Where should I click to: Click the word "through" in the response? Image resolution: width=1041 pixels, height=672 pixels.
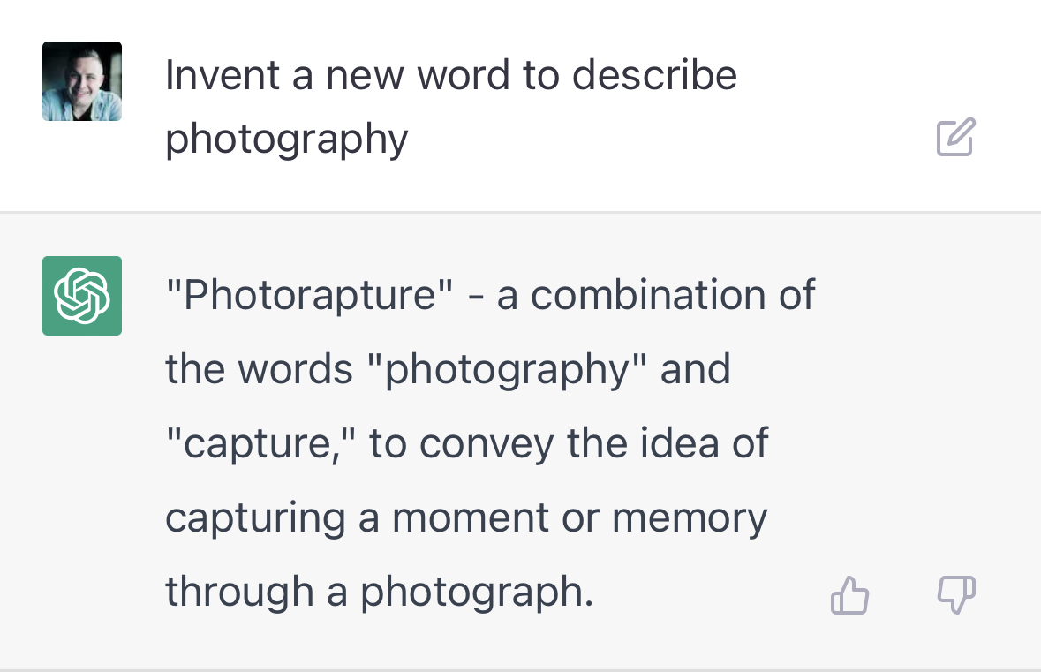pos(239,592)
